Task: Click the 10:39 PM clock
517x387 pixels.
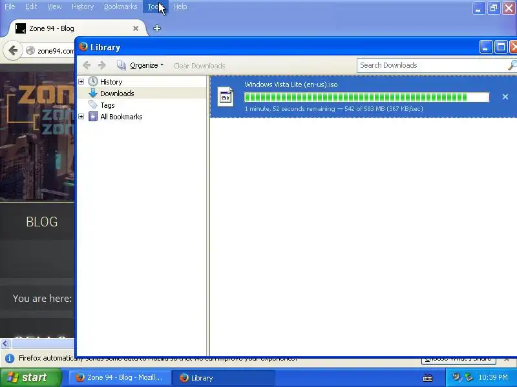Action: point(493,377)
